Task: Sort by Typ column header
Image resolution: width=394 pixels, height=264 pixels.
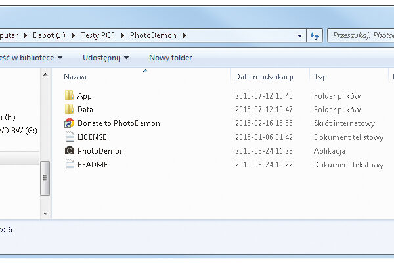Action: [320, 77]
